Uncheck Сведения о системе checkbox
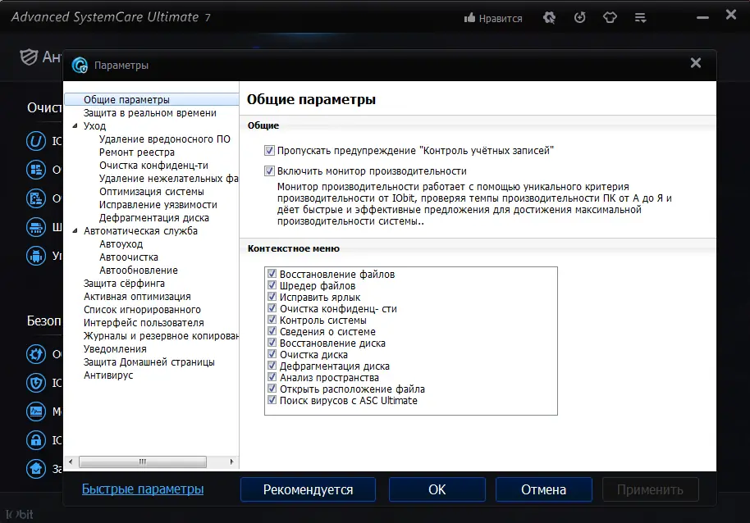This screenshot has height=523, width=750. click(272, 331)
